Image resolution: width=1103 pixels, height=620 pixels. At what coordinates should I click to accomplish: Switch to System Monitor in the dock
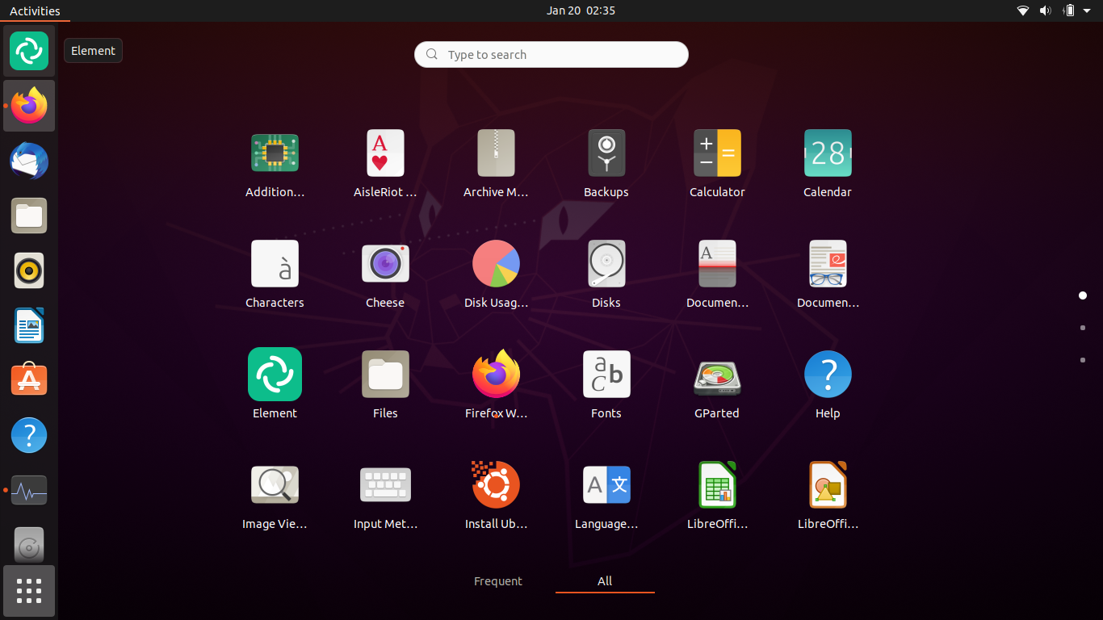tap(29, 490)
